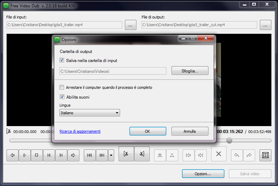Click the Sfoglia button
The image size is (278, 186).
190,71
